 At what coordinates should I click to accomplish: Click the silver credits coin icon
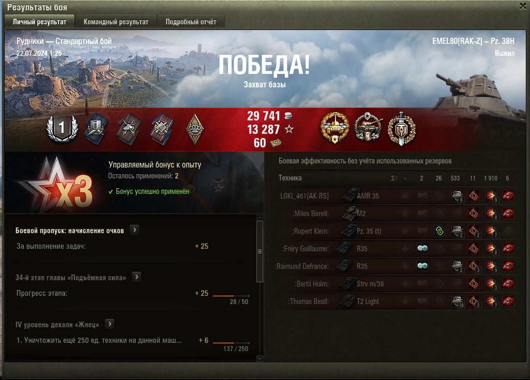point(289,116)
